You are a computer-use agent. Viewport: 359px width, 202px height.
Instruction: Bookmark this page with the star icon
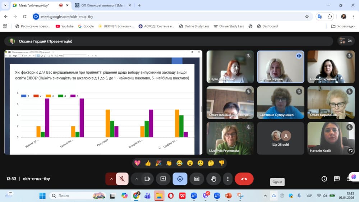coord(307,17)
